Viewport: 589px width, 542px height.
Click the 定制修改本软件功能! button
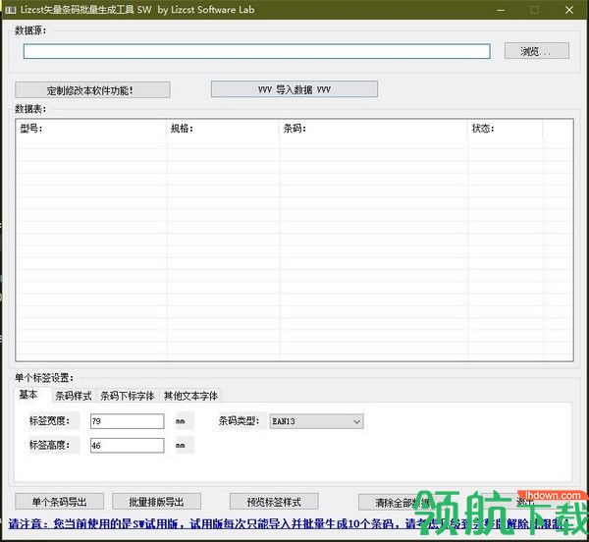[x=92, y=90]
